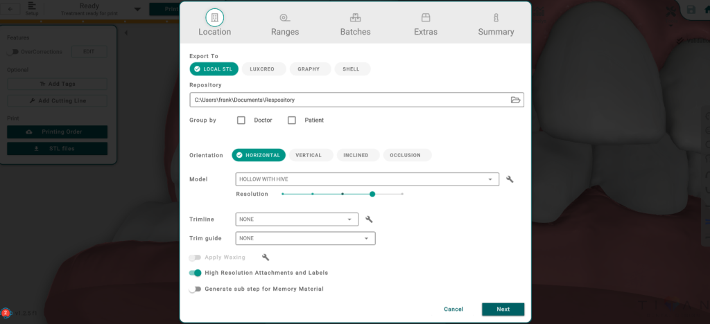
Task: Select LuxCreo export option
Action: (263, 69)
